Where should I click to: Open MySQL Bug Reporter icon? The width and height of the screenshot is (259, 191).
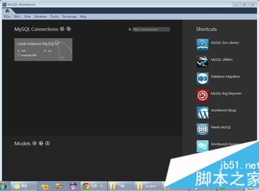click(203, 95)
